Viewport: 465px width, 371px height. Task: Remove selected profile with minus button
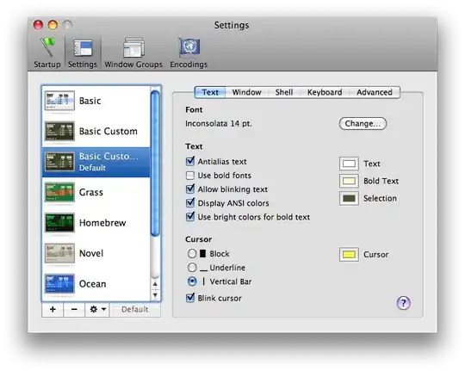coord(74,309)
